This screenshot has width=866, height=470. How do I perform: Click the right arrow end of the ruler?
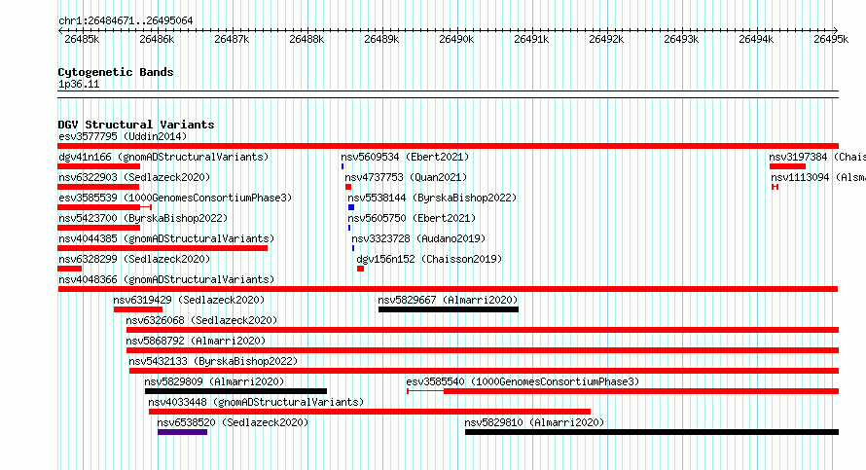tap(836, 31)
